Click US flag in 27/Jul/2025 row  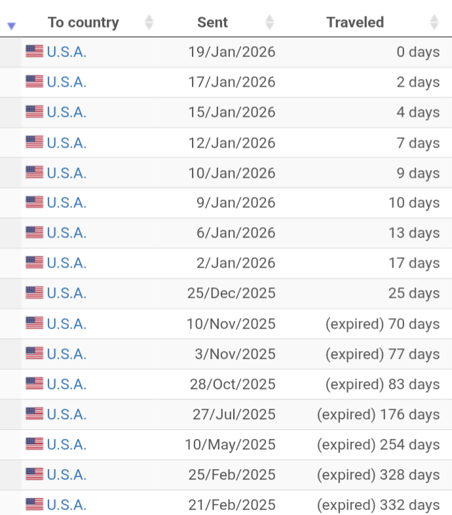pyautogui.click(x=34, y=414)
